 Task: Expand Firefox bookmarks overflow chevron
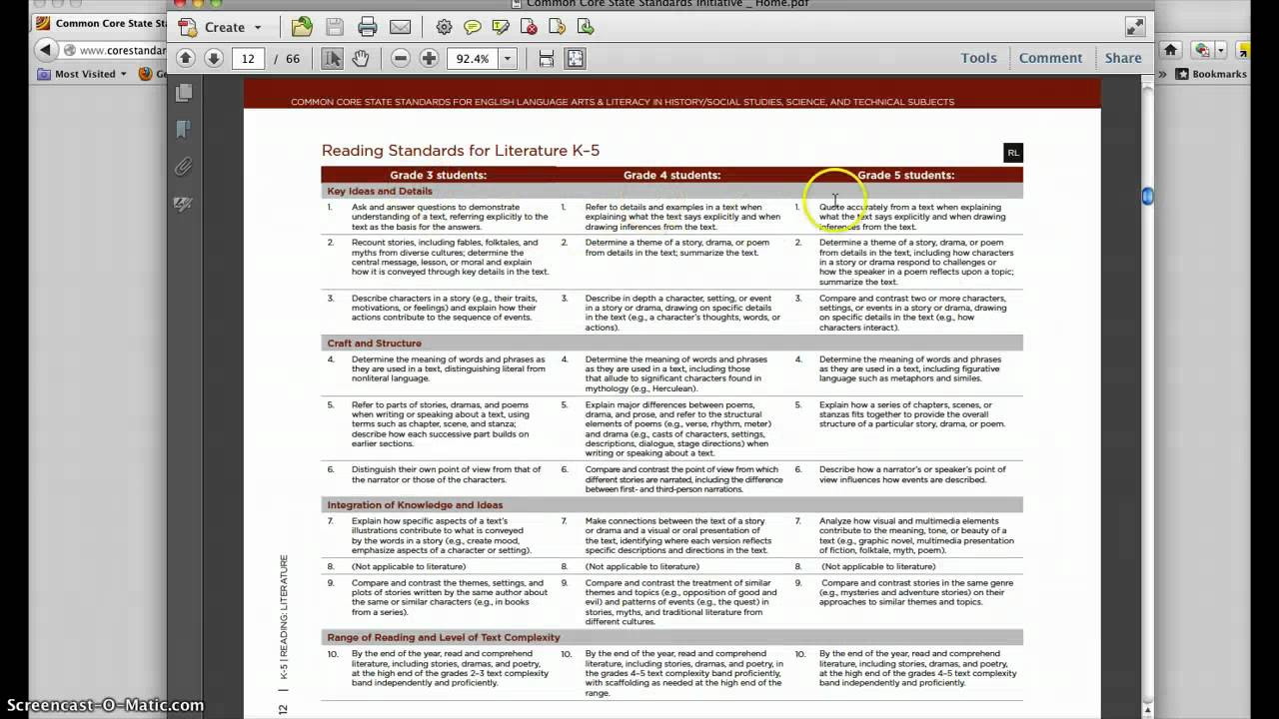(x=1162, y=74)
